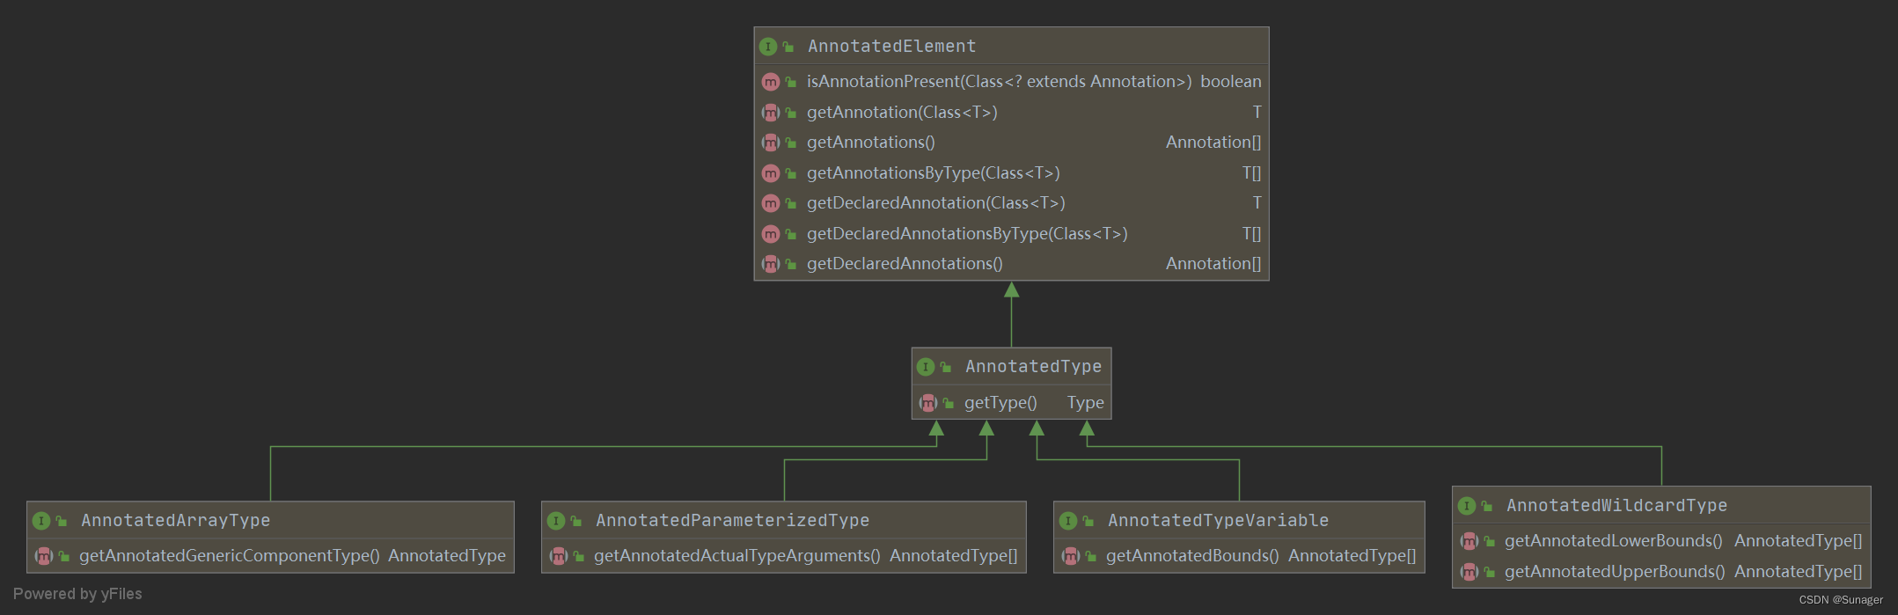Click the getType() method name
Screen dimensions: 1898x615
click(1000, 403)
